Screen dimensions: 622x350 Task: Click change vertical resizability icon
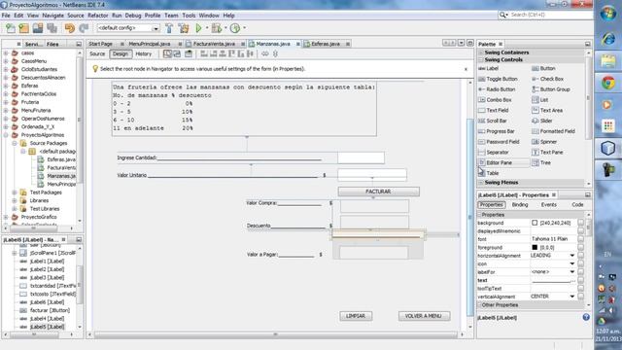pos(275,54)
